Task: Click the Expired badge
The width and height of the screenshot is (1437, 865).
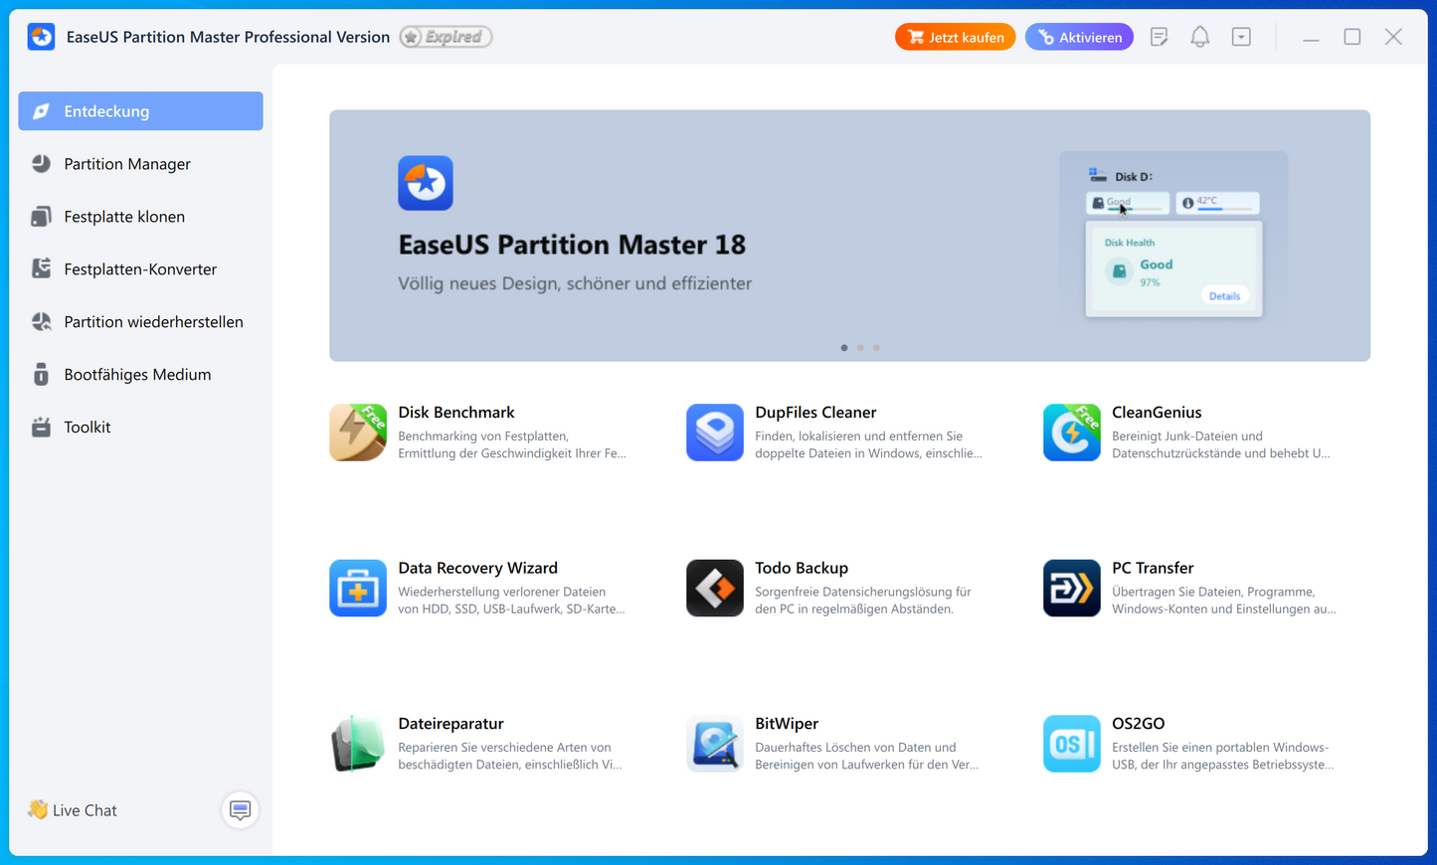Action: [446, 37]
